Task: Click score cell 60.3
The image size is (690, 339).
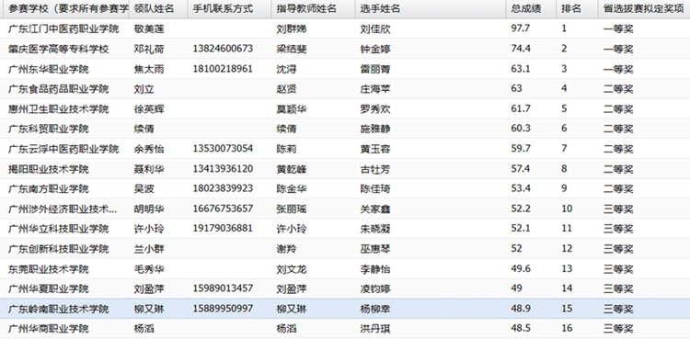Action: 521,128
